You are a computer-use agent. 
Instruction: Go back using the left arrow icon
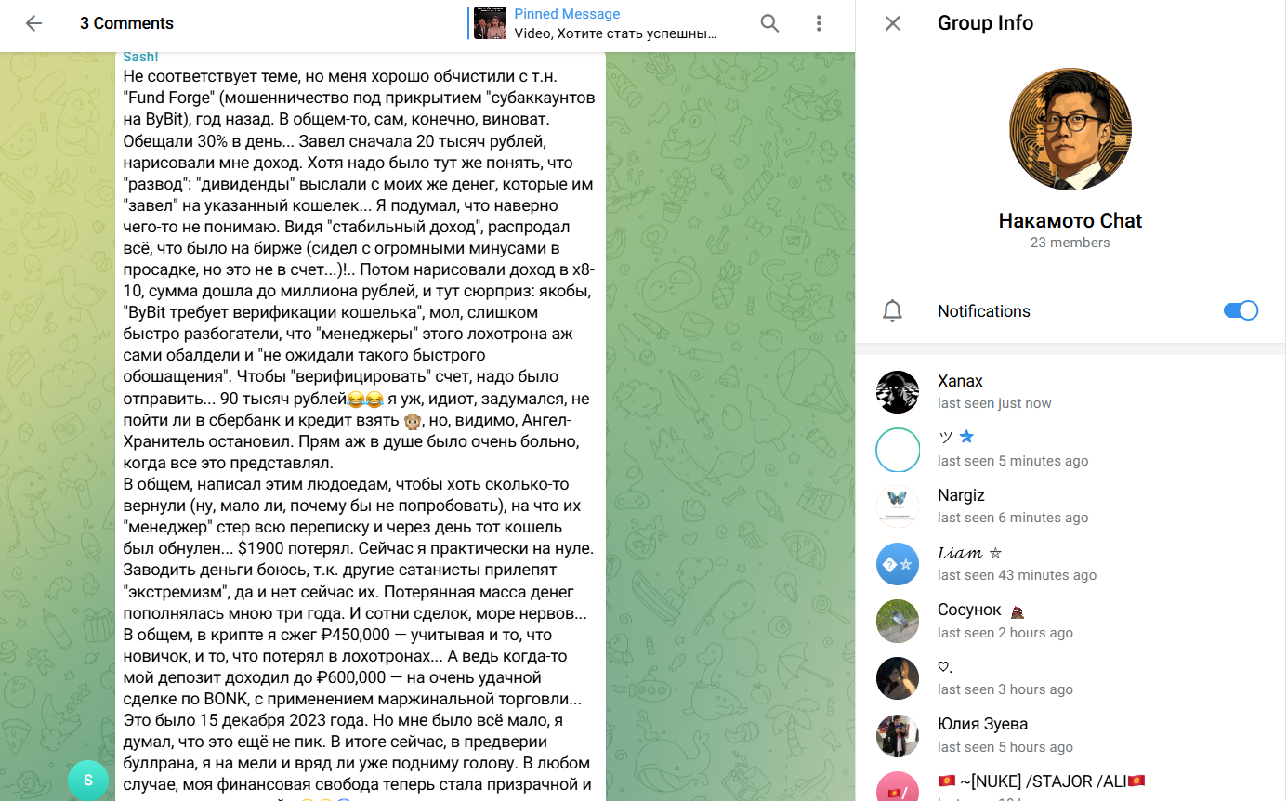33,23
